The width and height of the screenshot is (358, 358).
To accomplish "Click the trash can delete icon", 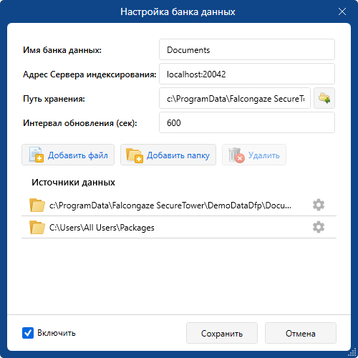I will 236,155.
